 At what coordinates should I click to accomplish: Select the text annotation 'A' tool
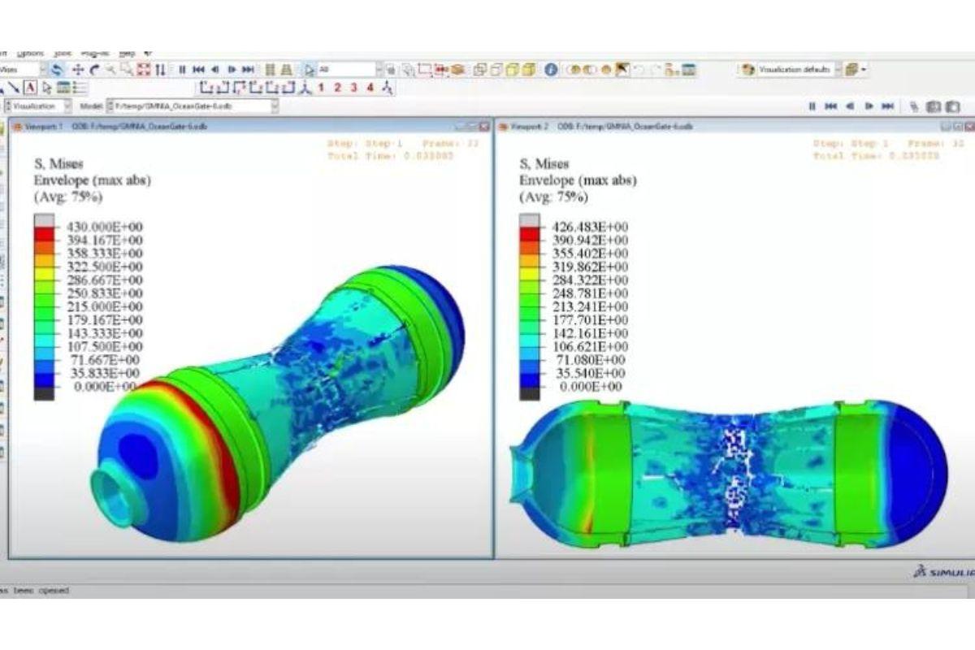pyautogui.click(x=30, y=88)
